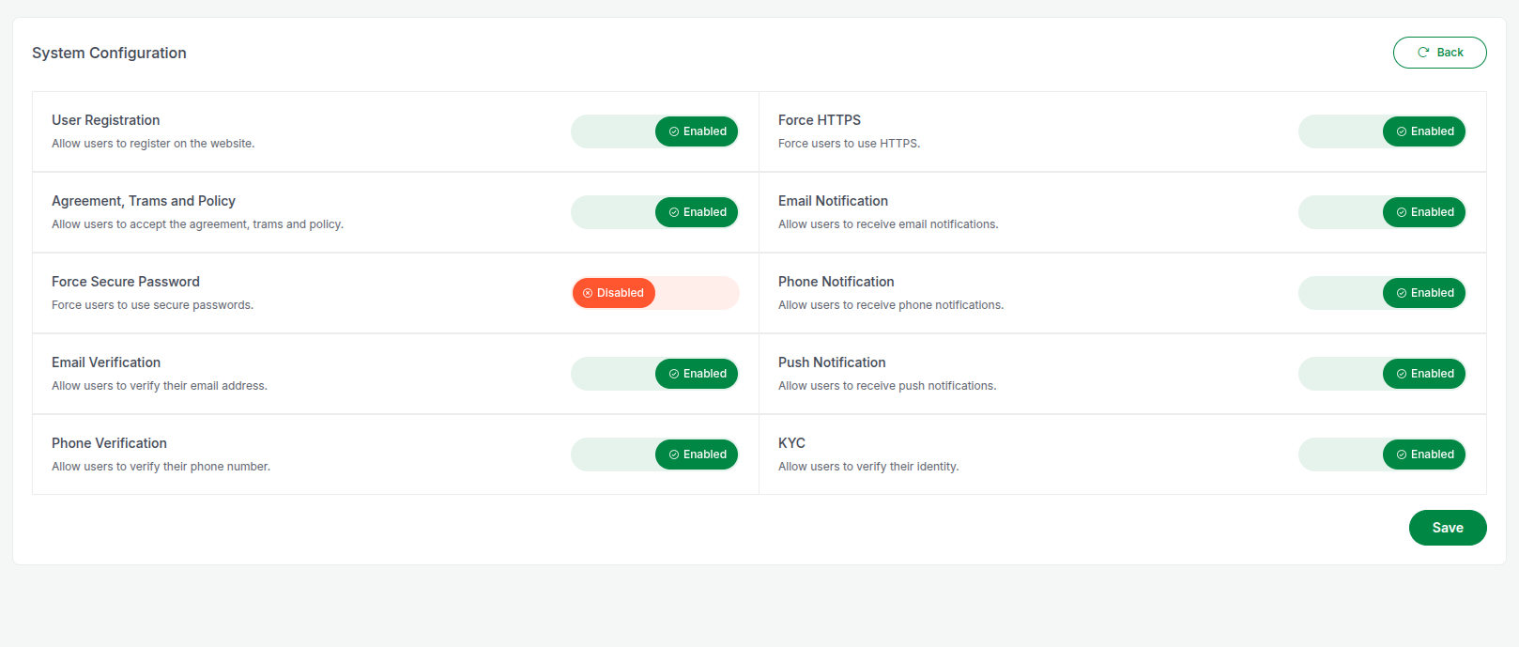The height and width of the screenshot is (647, 1519).
Task: Disable the Force HTTPS toggle
Action: 1381,131
